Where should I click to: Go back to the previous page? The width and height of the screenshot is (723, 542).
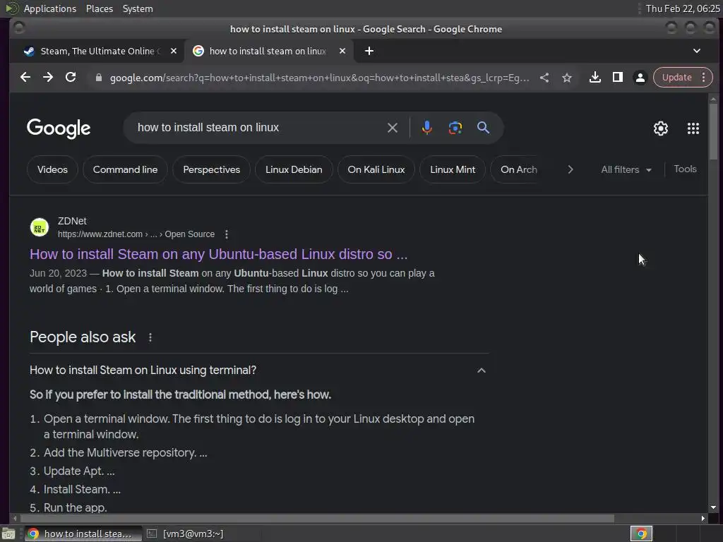25,78
